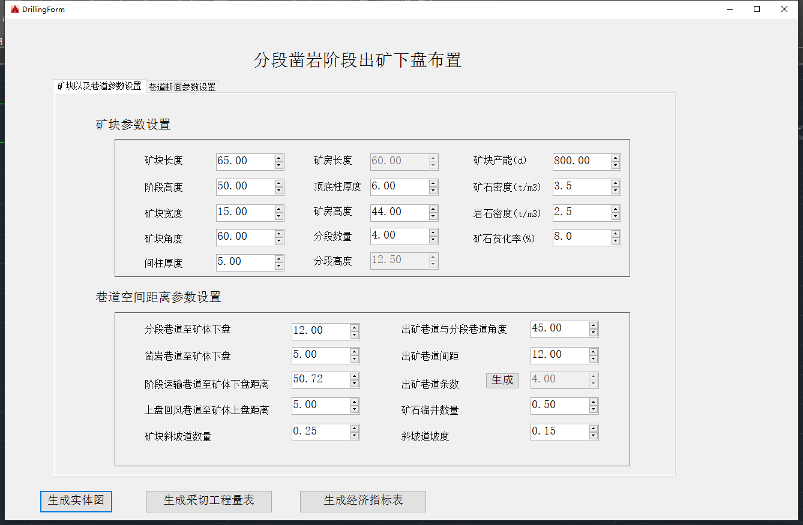Increase 矿块宽度 with the up arrow

click(279, 209)
